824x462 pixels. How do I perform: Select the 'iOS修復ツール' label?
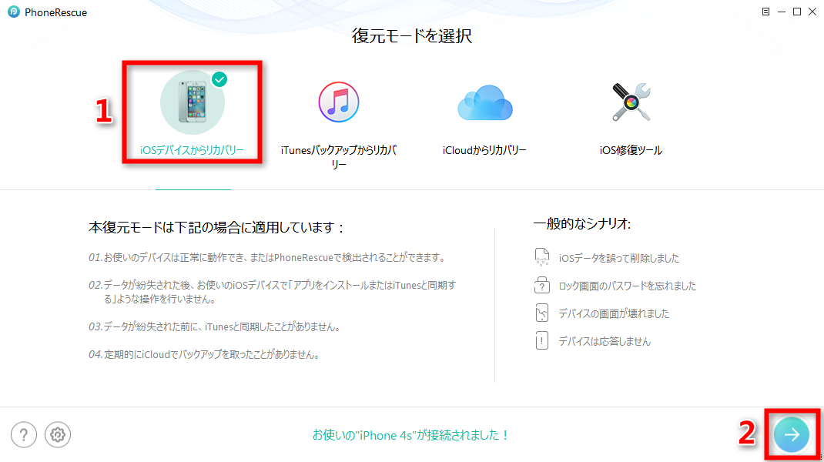pos(631,150)
